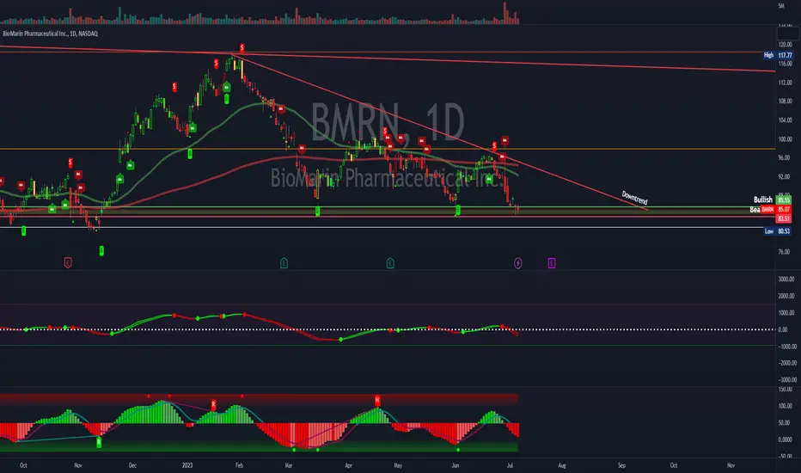Viewport: 801px width, 473px height.
Task: Click the 2023 label on the time axis
Action: pyautogui.click(x=187, y=465)
